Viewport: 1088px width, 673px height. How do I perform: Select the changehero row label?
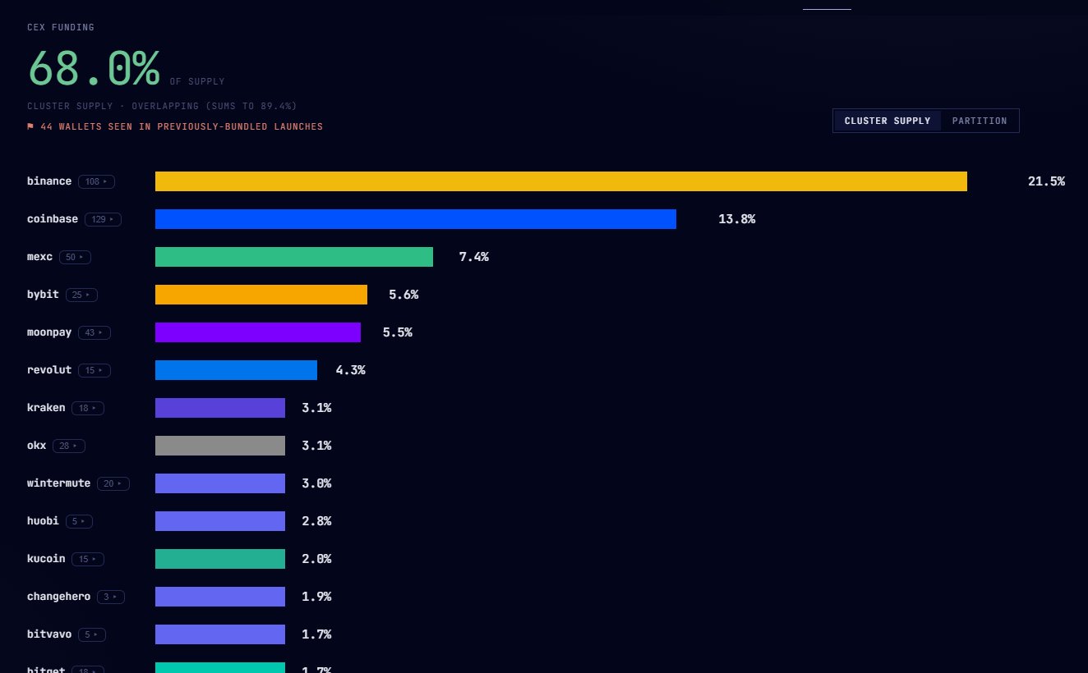point(59,597)
